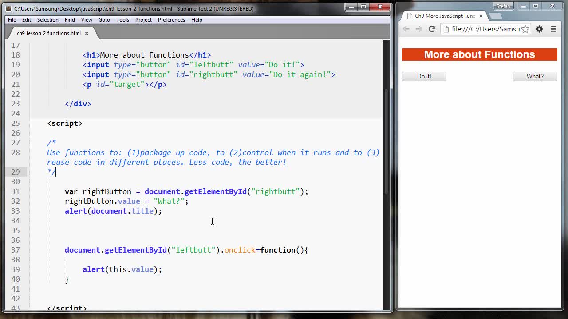
Task: Click the </div> tag on line 23
Action: tap(78, 104)
